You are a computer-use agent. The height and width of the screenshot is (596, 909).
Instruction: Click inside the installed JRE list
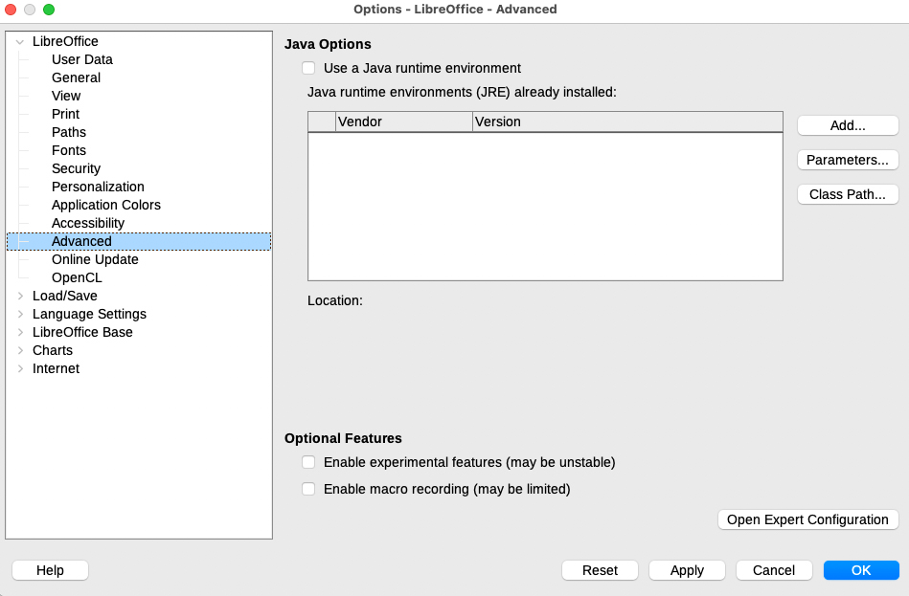(545, 207)
